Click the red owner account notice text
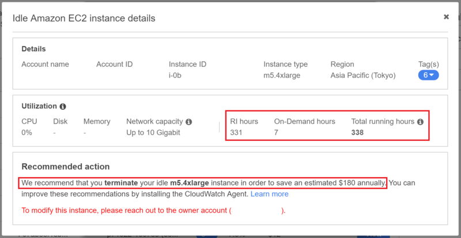Viewport: 461px width, 238px height. [153, 211]
